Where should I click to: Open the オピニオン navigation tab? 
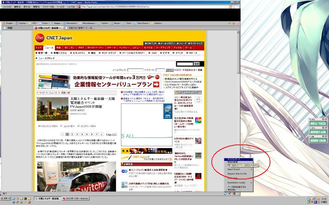point(70,48)
